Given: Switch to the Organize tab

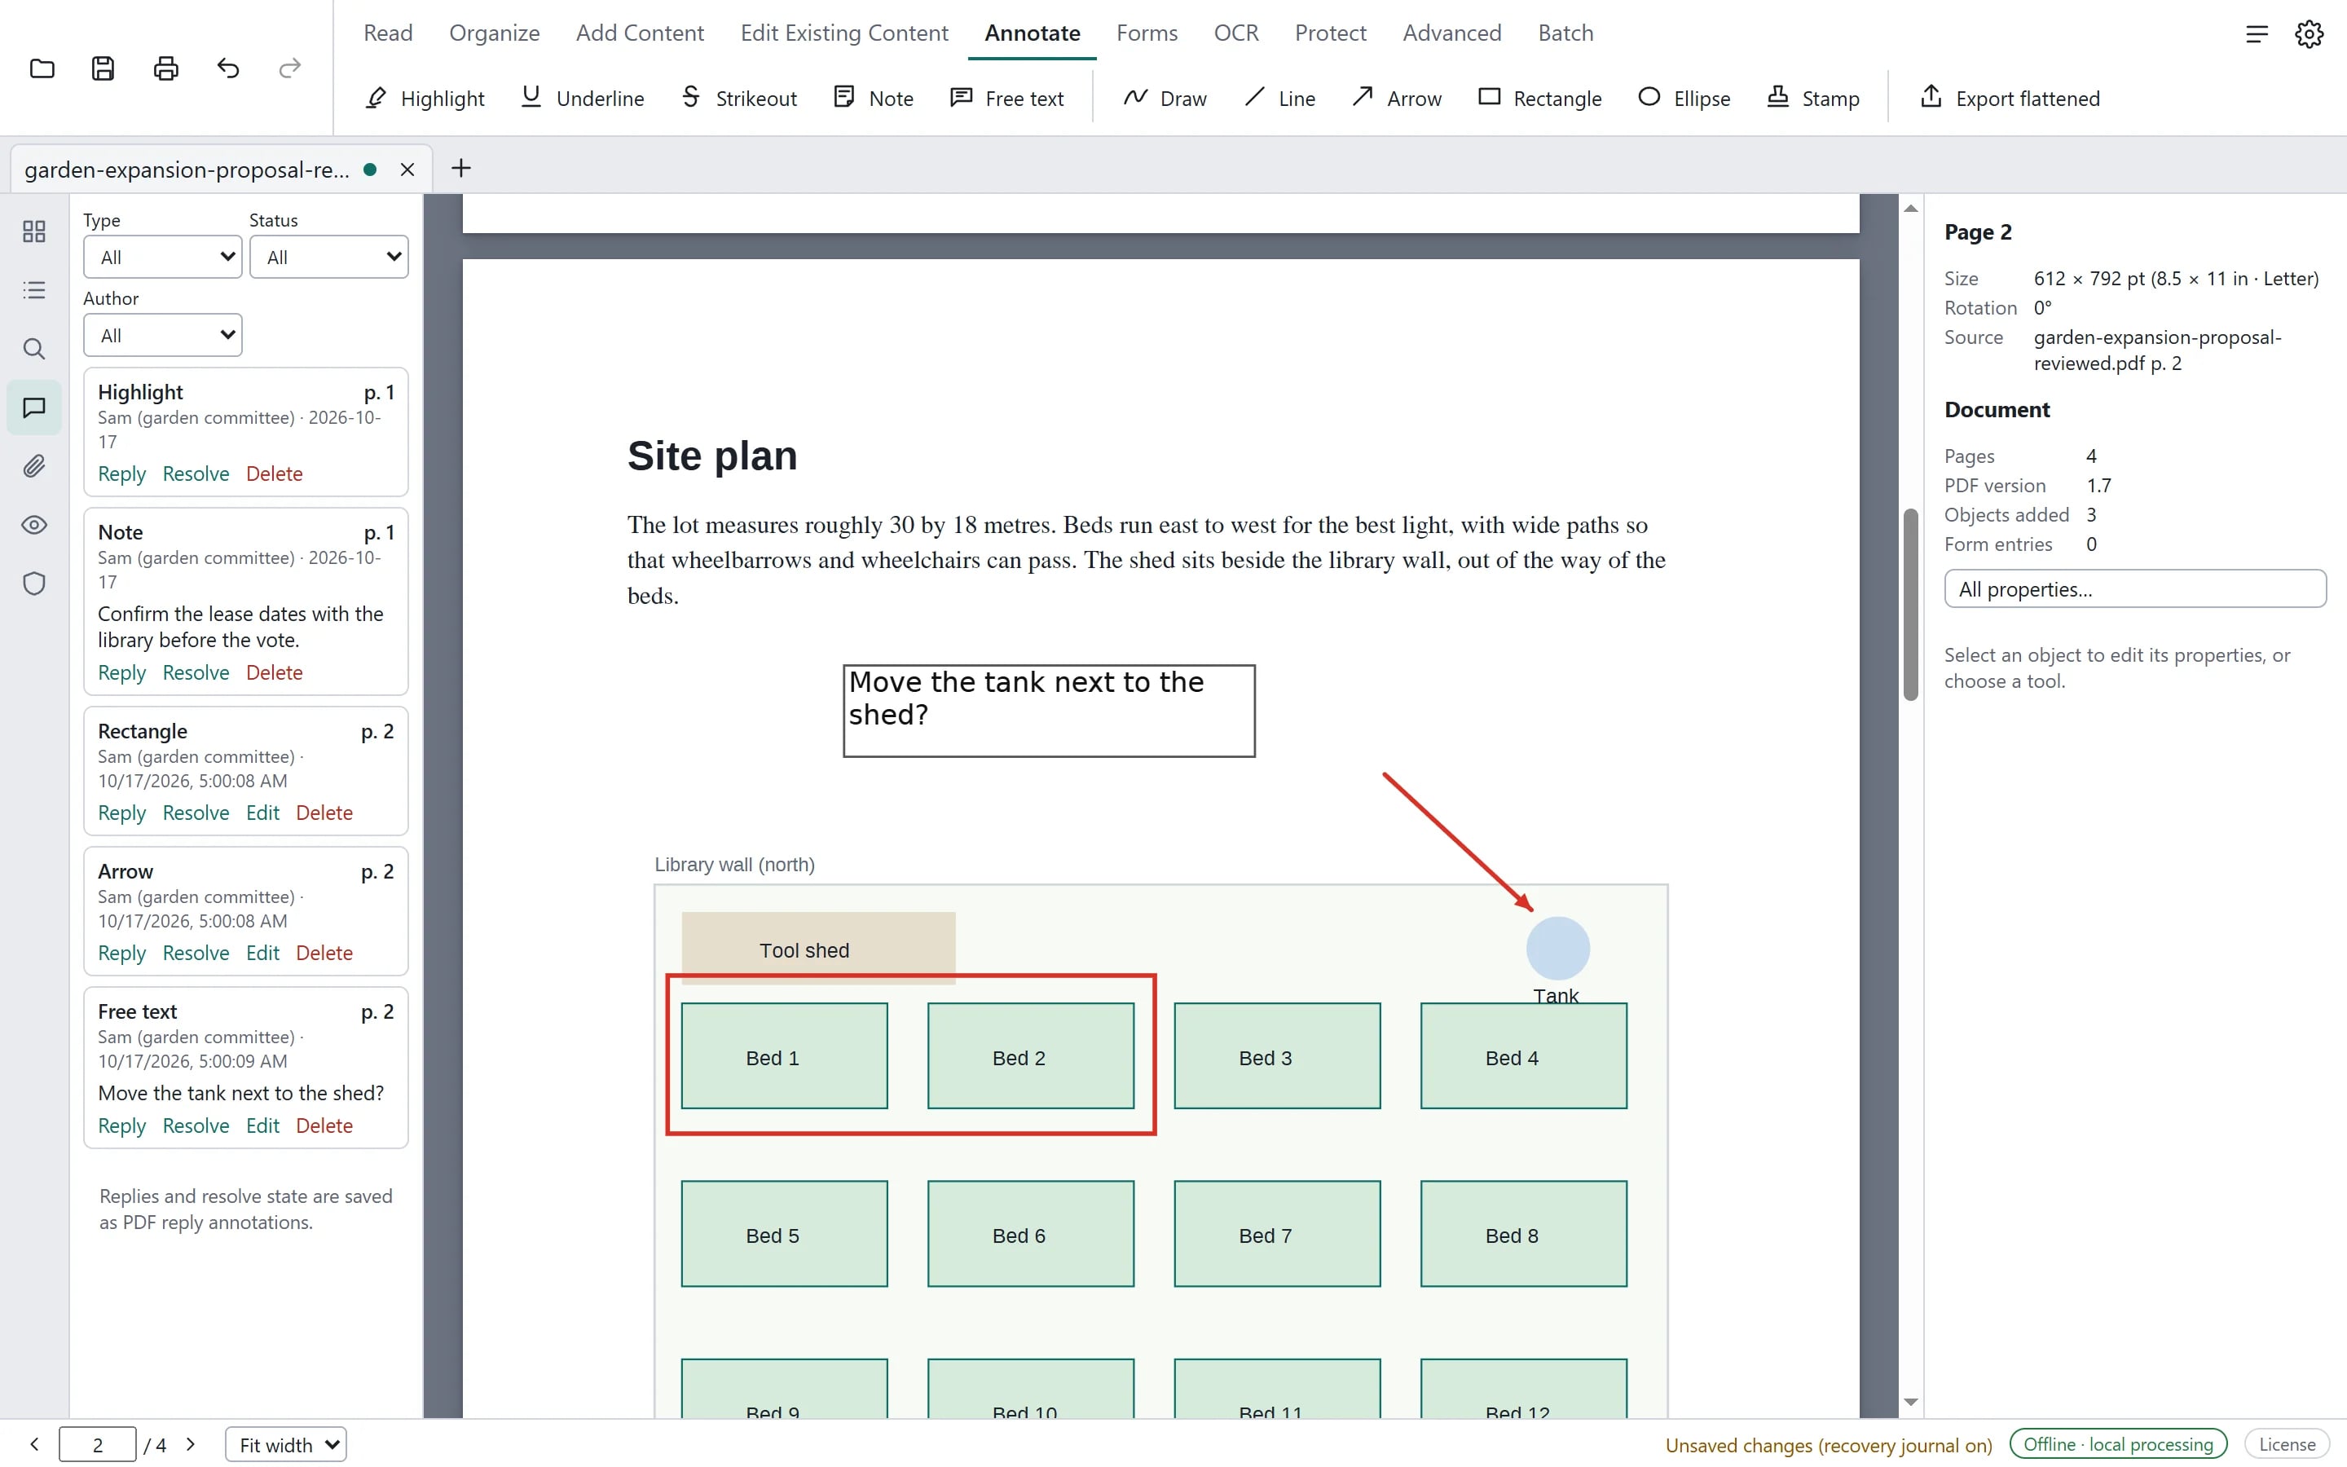Looking at the screenshot, I should [x=494, y=33].
